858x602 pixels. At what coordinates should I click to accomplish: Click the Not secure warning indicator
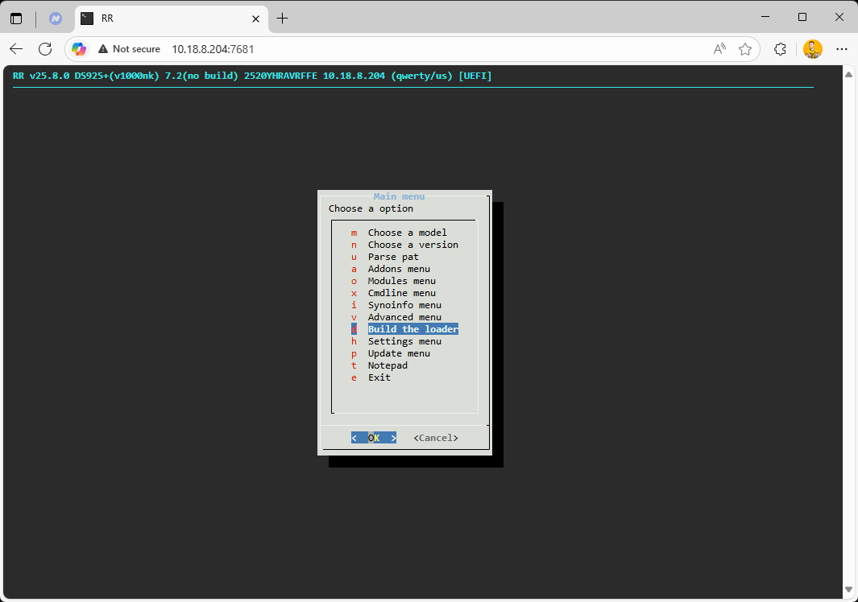tap(129, 49)
